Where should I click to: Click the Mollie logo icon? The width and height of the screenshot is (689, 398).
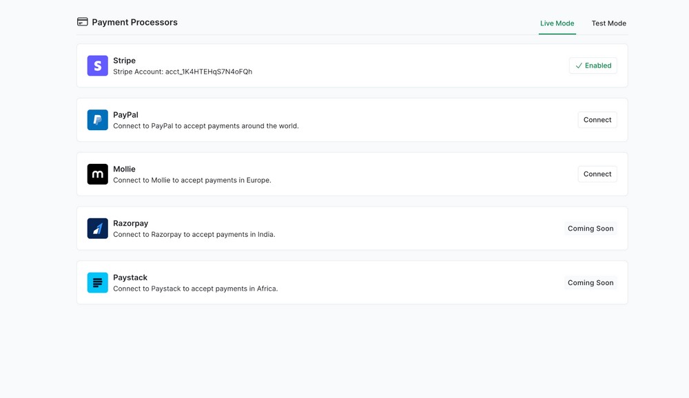(x=97, y=174)
